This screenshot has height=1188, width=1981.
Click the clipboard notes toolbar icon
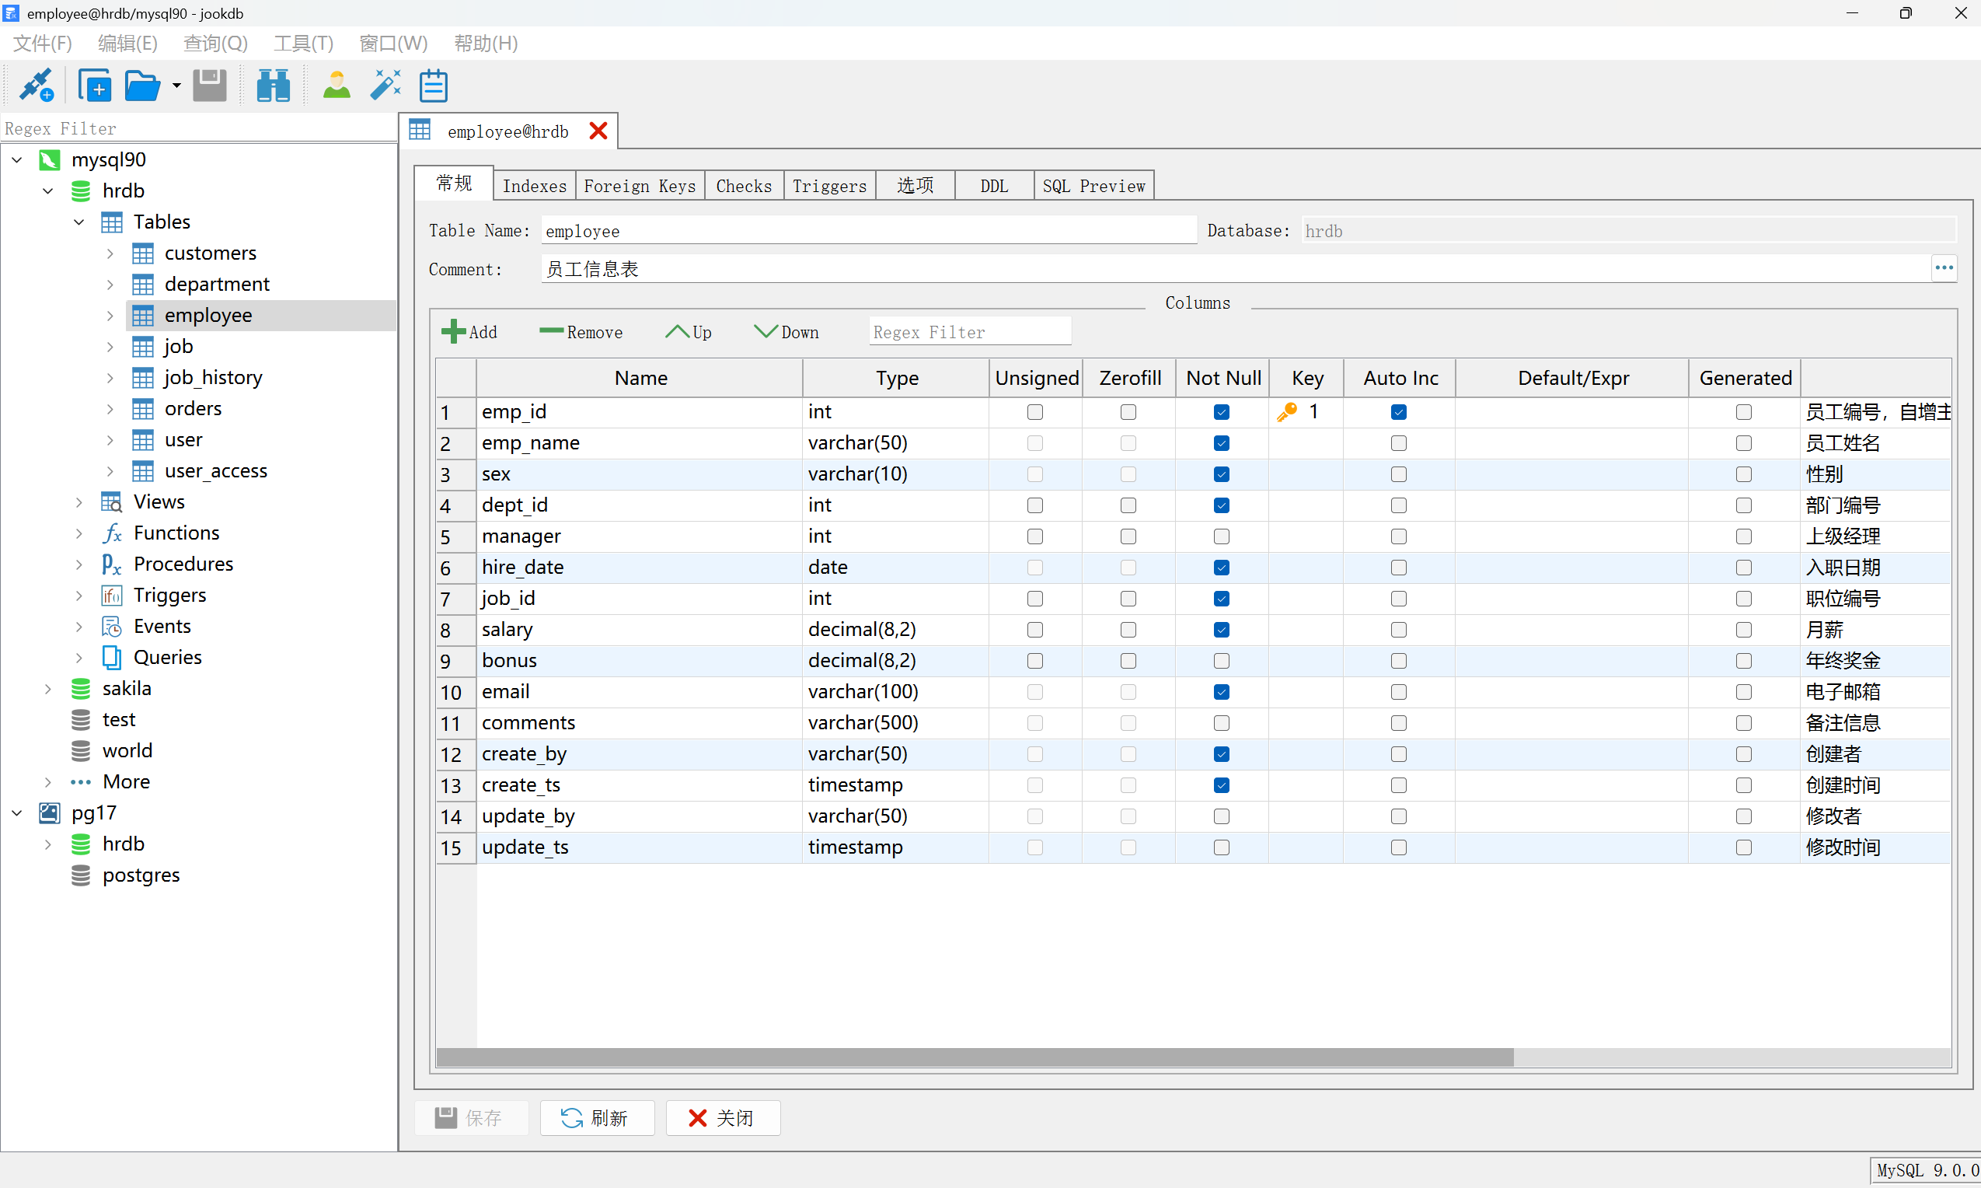point(433,85)
